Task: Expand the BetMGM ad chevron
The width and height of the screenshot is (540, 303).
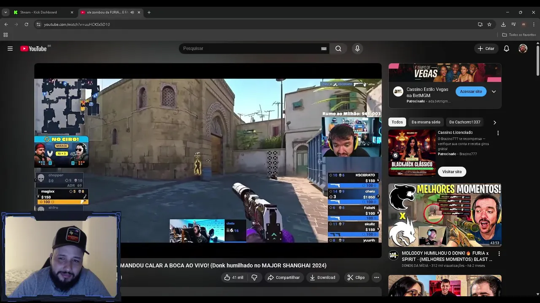Action: (494, 91)
